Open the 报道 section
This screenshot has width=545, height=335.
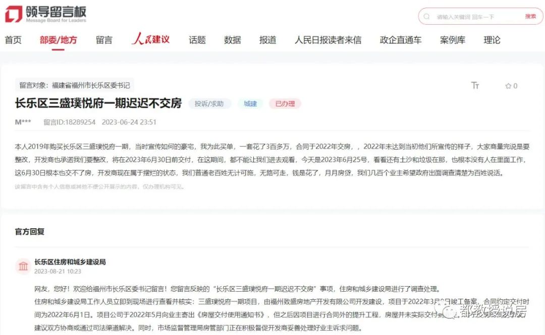267,40
